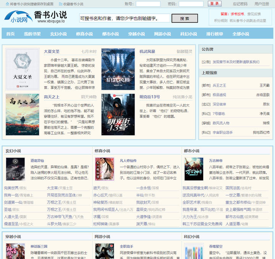Open 7号基地 in 上期强推 list
This screenshot has width=275, height=259.
click(218, 114)
